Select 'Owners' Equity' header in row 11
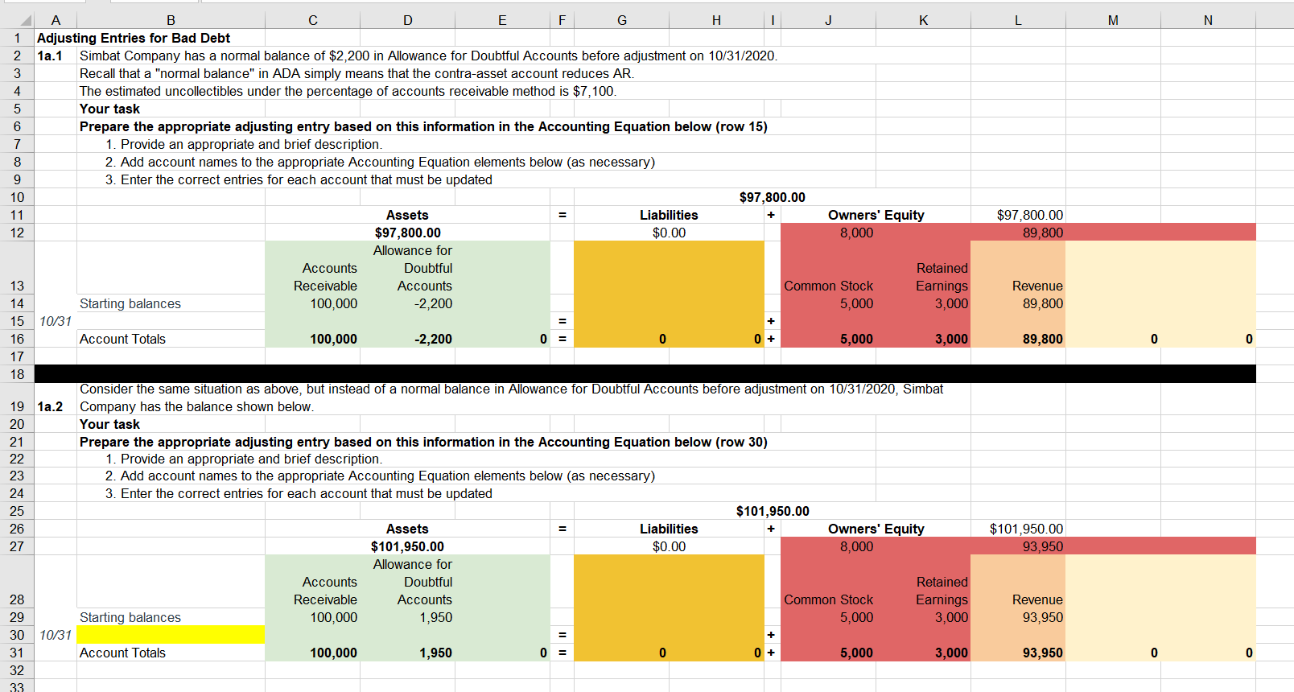Screen dimensions: 1294x692 [876, 215]
